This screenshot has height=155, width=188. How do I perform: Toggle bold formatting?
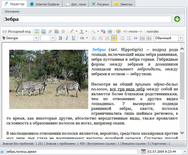60,38
